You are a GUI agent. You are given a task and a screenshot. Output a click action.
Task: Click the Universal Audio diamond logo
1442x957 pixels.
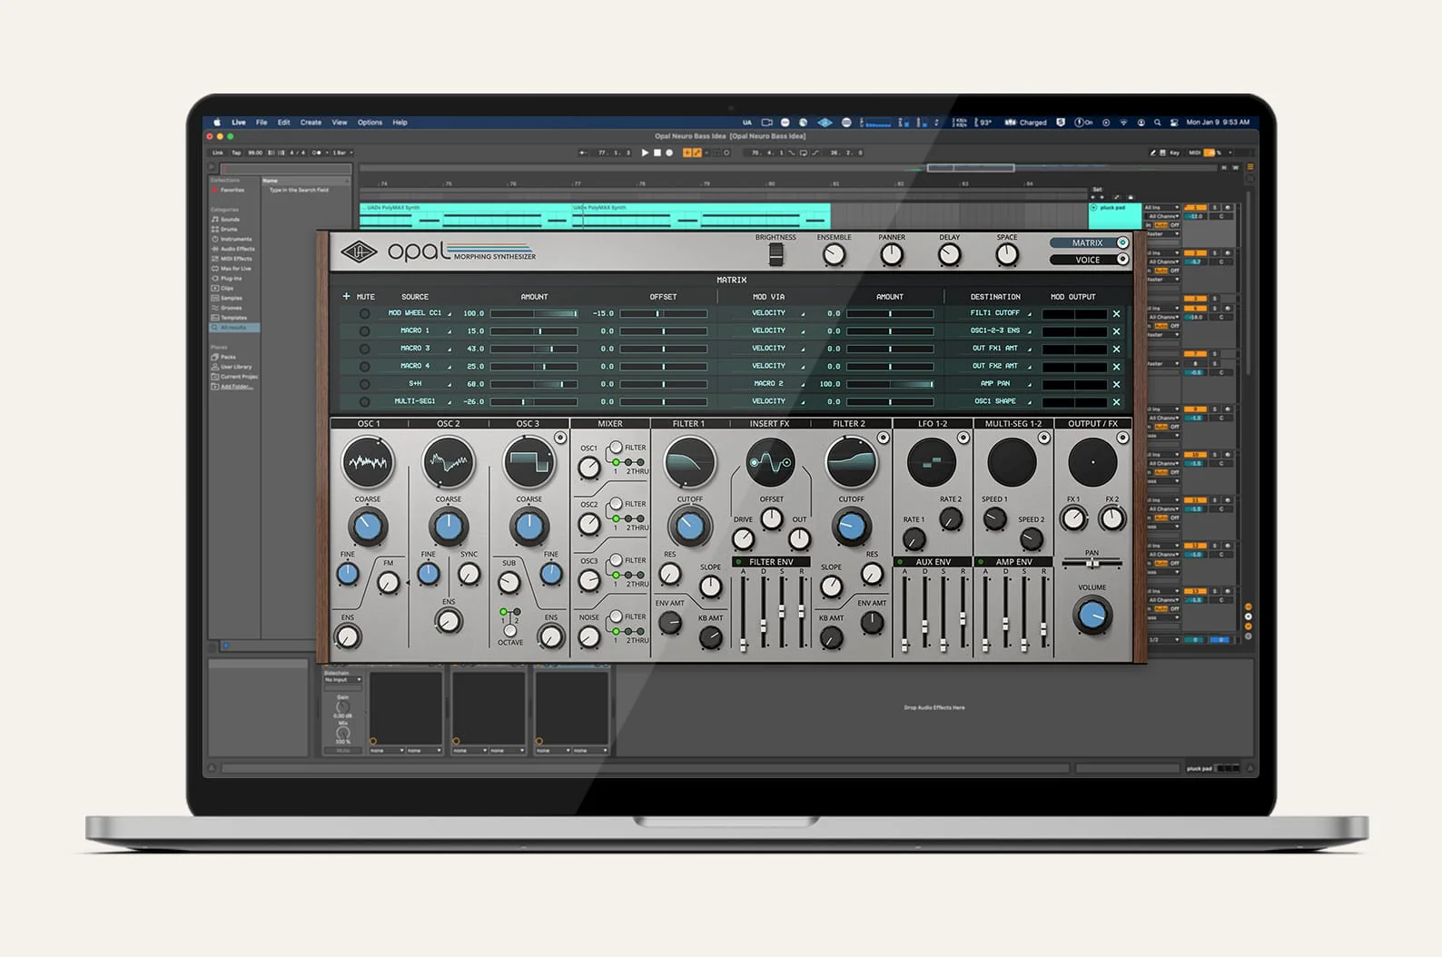(359, 252)
